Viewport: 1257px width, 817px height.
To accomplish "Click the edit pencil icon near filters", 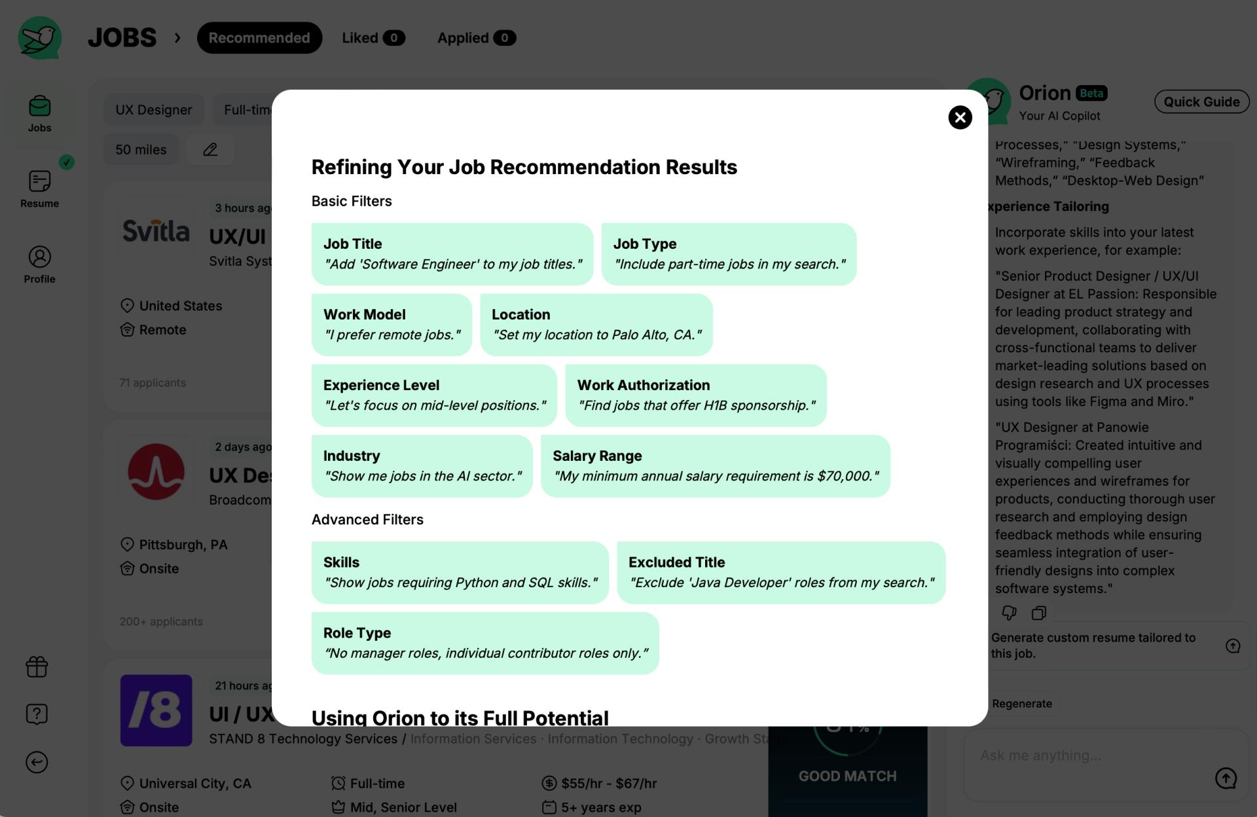I will 208,149.
